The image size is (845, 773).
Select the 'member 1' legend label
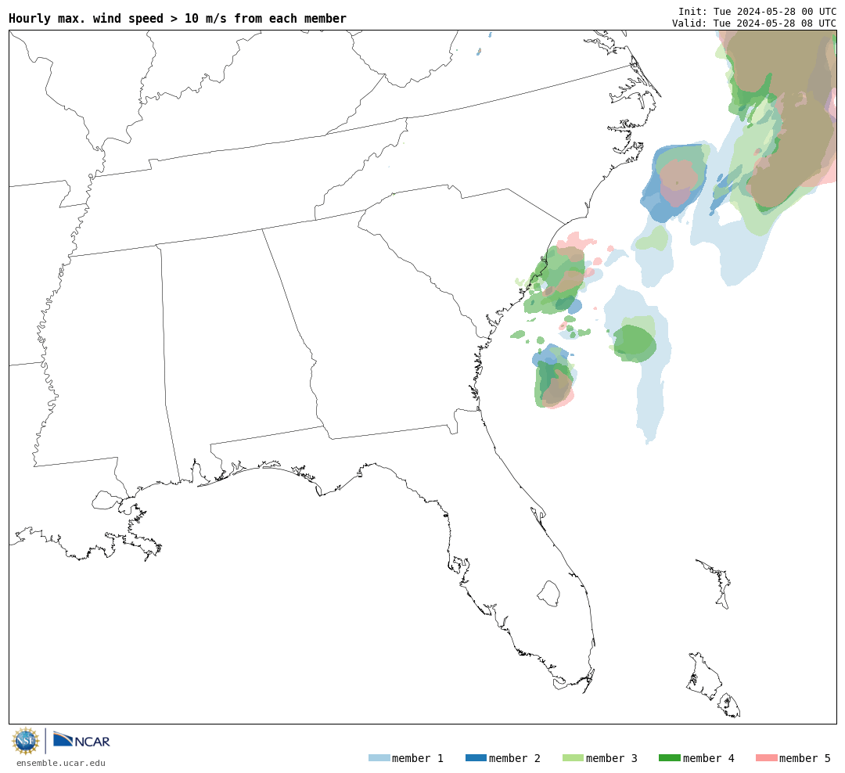coord(418,758)
